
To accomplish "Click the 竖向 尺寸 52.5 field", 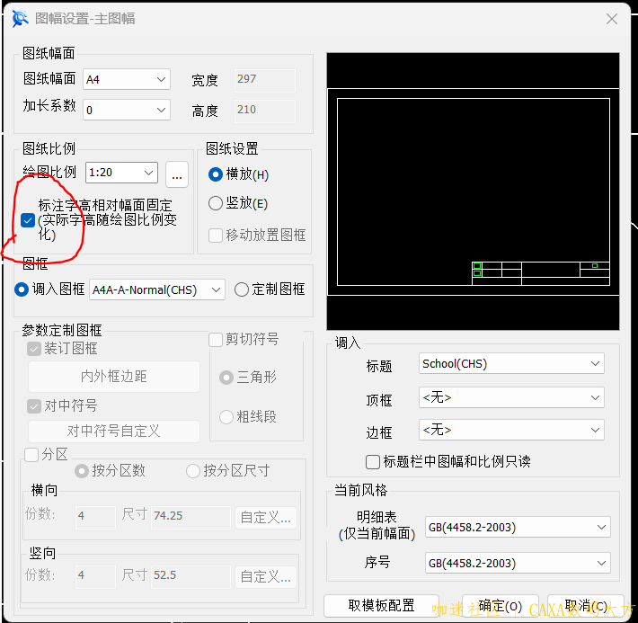I will click(x=191, y=576).
